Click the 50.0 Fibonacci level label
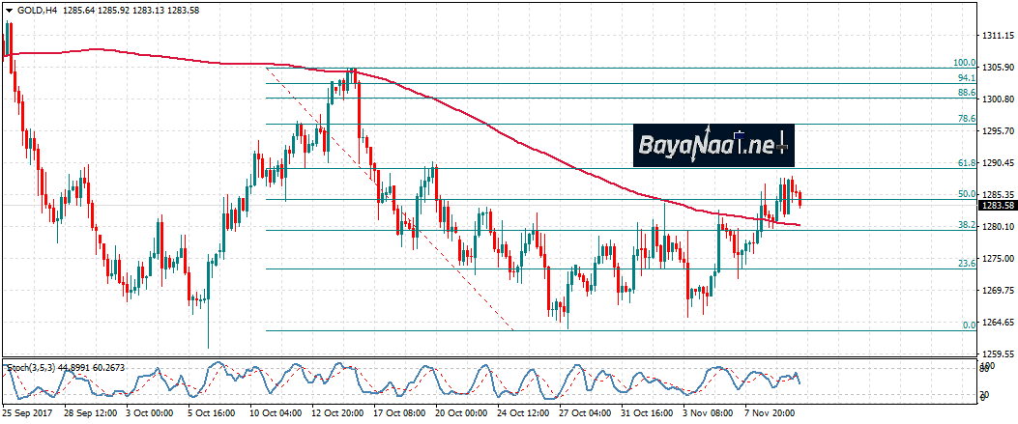1018x424 pixels. [x=967, y=194]
